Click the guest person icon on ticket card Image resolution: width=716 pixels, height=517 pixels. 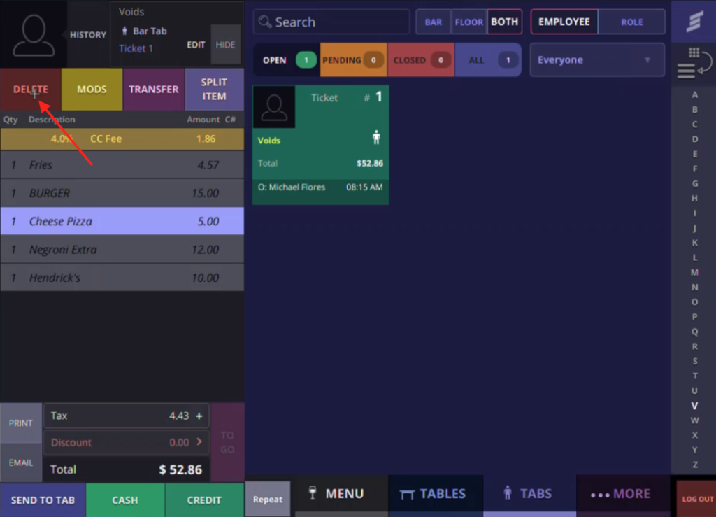pos(376,138)
